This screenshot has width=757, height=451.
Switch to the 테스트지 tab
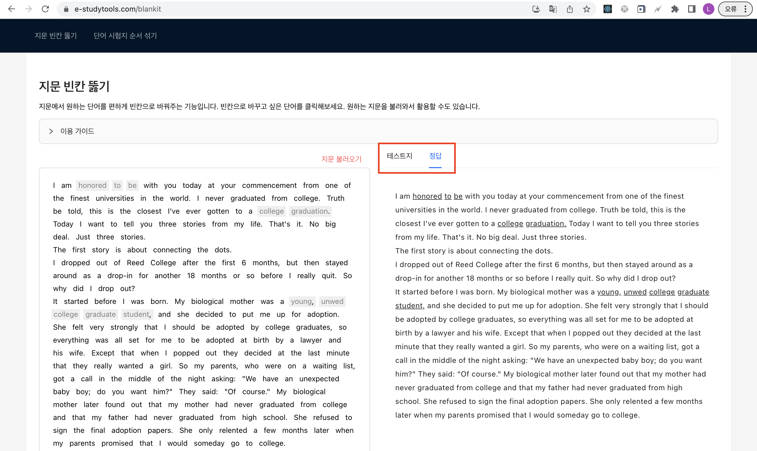point(400,156)
